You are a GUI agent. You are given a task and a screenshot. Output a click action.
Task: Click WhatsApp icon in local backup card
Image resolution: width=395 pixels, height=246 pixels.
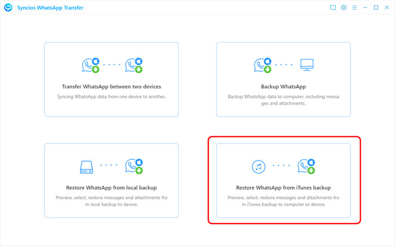click(x=134, y=166)
